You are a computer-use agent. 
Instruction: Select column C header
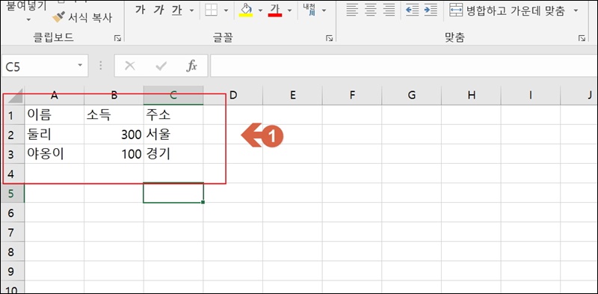coord(173,96)
